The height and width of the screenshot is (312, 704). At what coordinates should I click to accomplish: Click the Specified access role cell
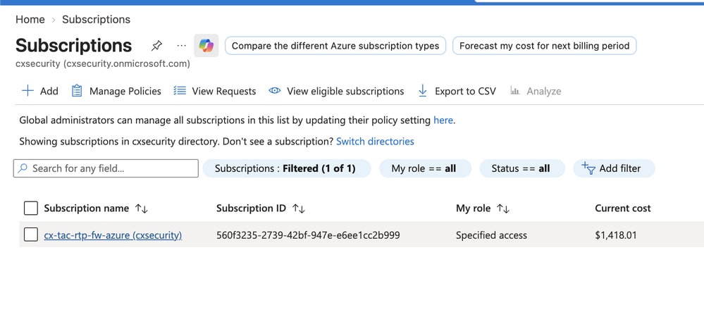pos(491,235)
